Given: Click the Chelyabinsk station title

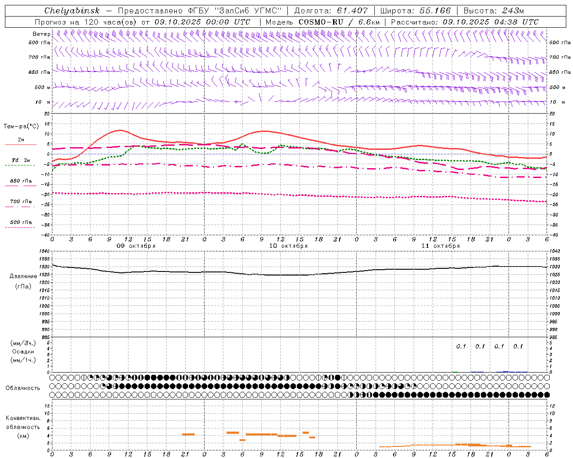Looking at the screenshot, I should (72, 11).
